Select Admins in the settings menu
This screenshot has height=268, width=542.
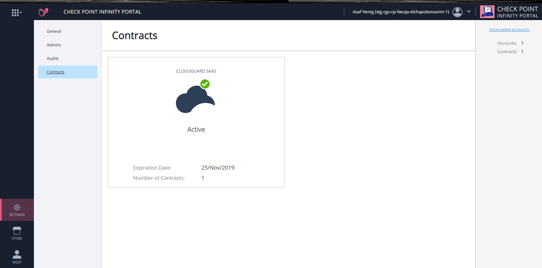coord(54,45)
